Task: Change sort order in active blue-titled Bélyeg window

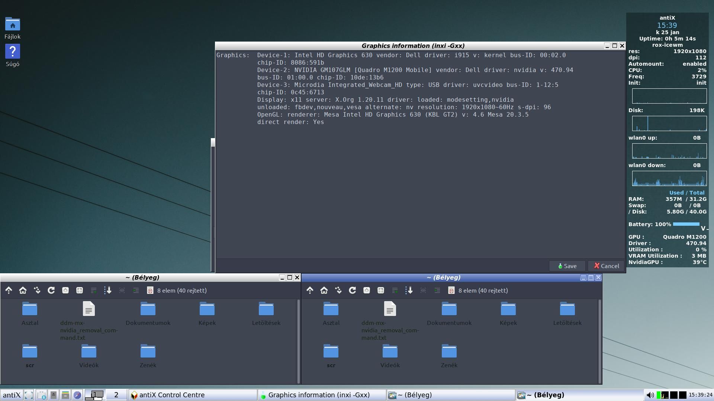Action: (409, 290)
